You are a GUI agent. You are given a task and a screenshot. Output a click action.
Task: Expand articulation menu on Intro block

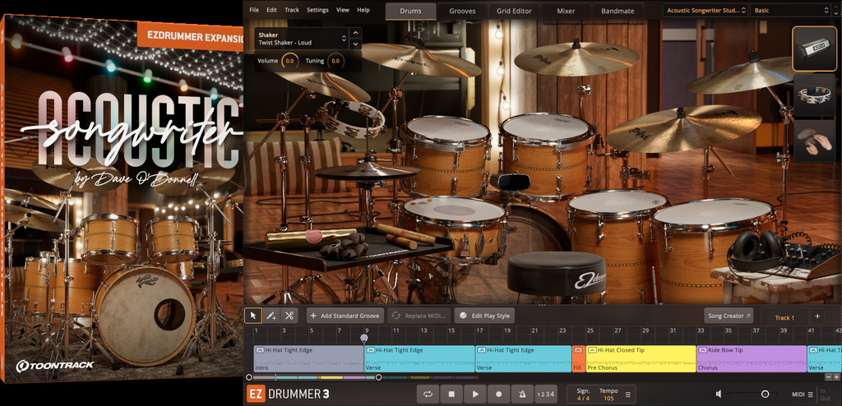click(x=259, y=350)
